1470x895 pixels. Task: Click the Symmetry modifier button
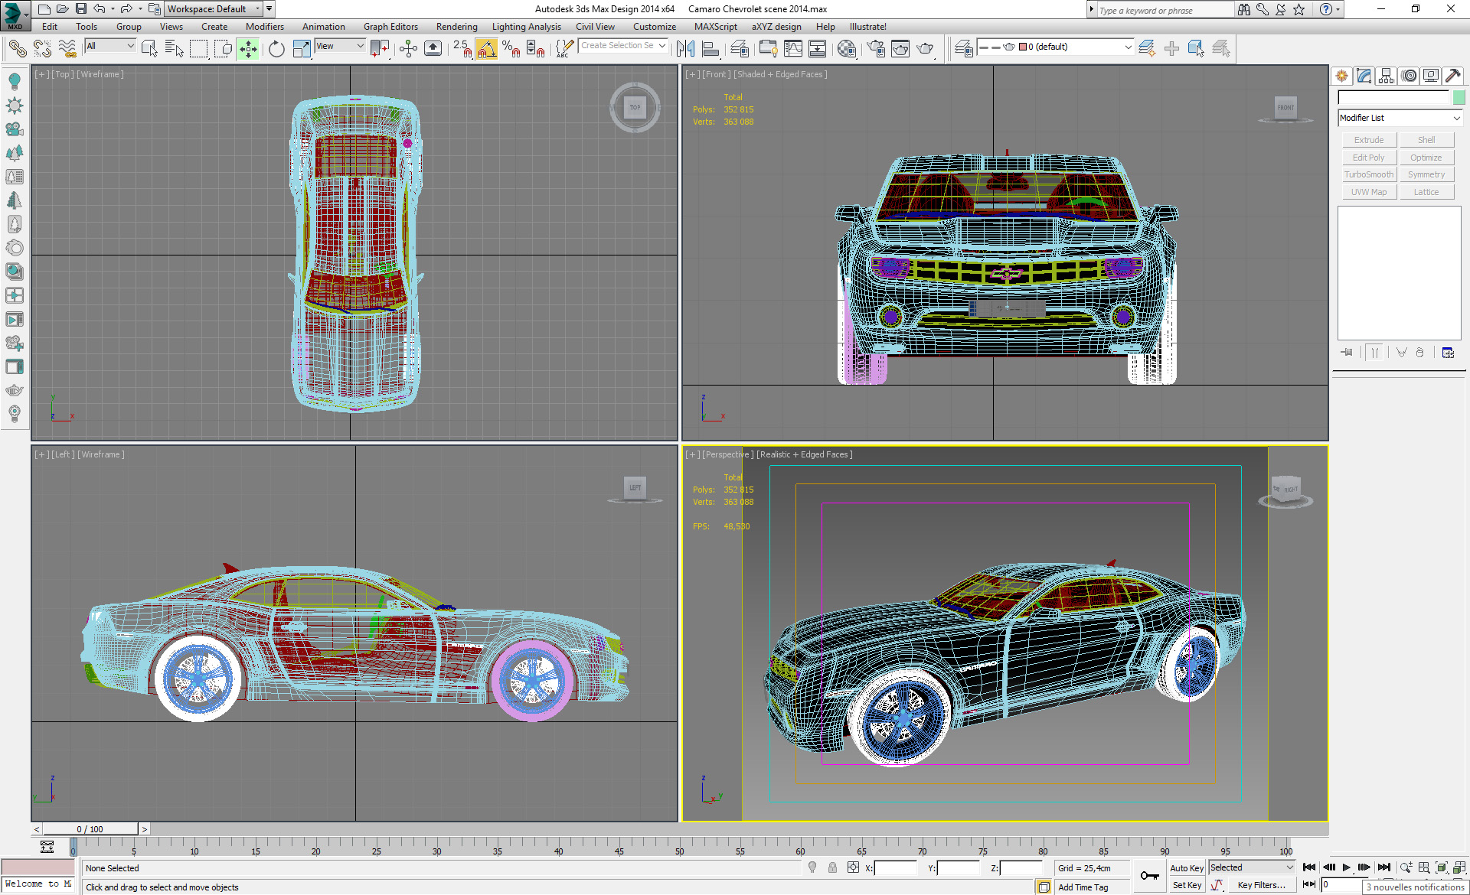[1426, 174]
